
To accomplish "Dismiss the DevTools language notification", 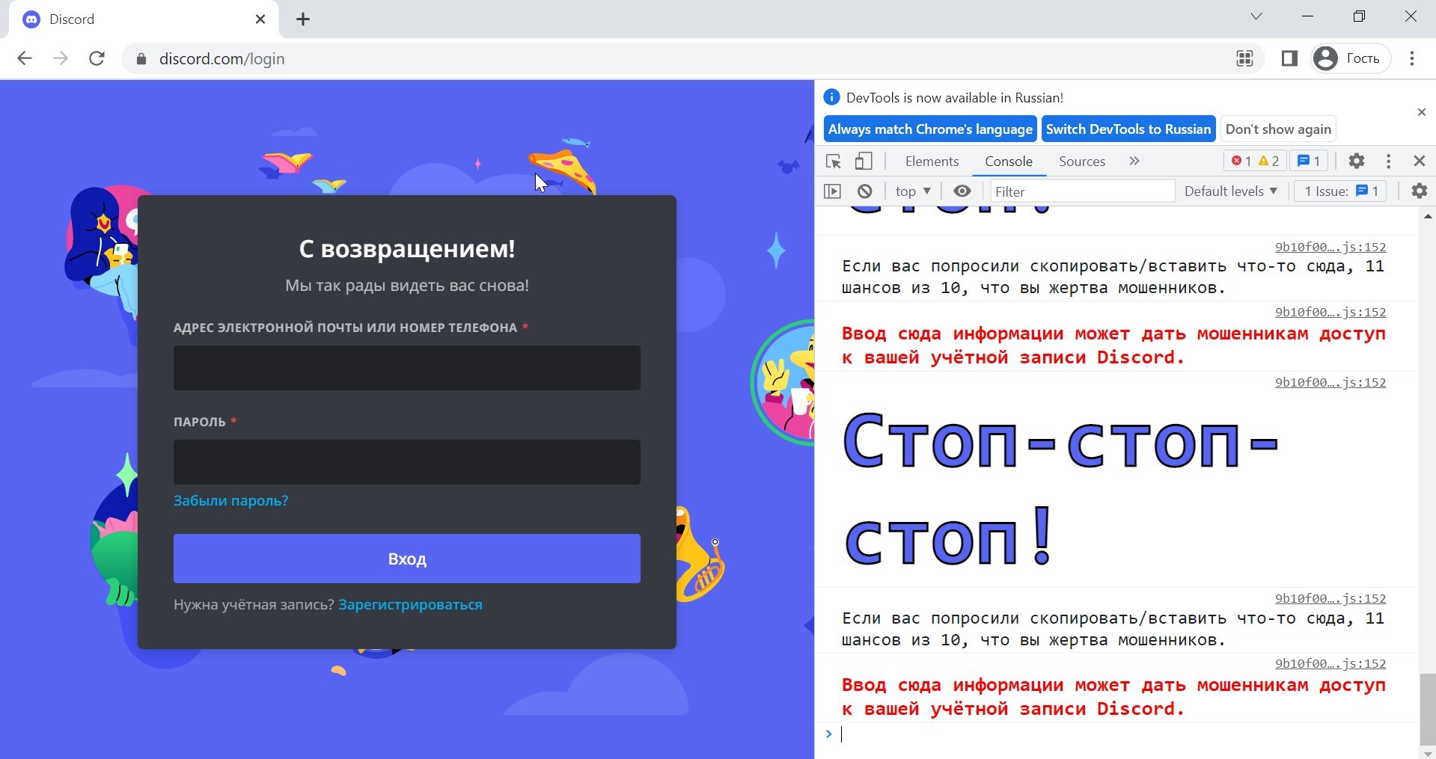I will [1422, 112].
